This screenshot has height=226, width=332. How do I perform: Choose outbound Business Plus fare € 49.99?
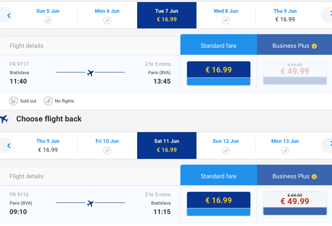[295, 73]
